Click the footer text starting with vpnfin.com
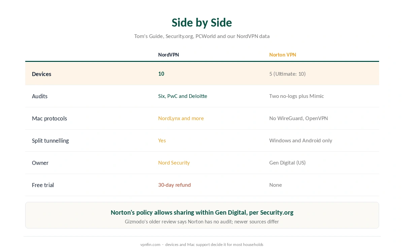The image size is (404, 251). (202, 245)
